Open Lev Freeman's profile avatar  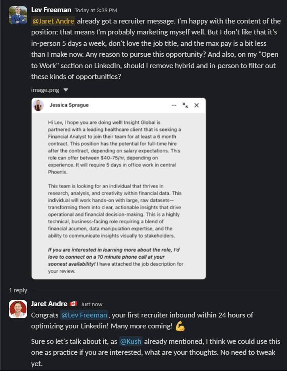(x=18, y=15)
